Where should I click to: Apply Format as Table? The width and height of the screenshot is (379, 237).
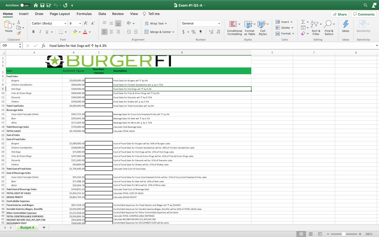(x=250, y=28)
